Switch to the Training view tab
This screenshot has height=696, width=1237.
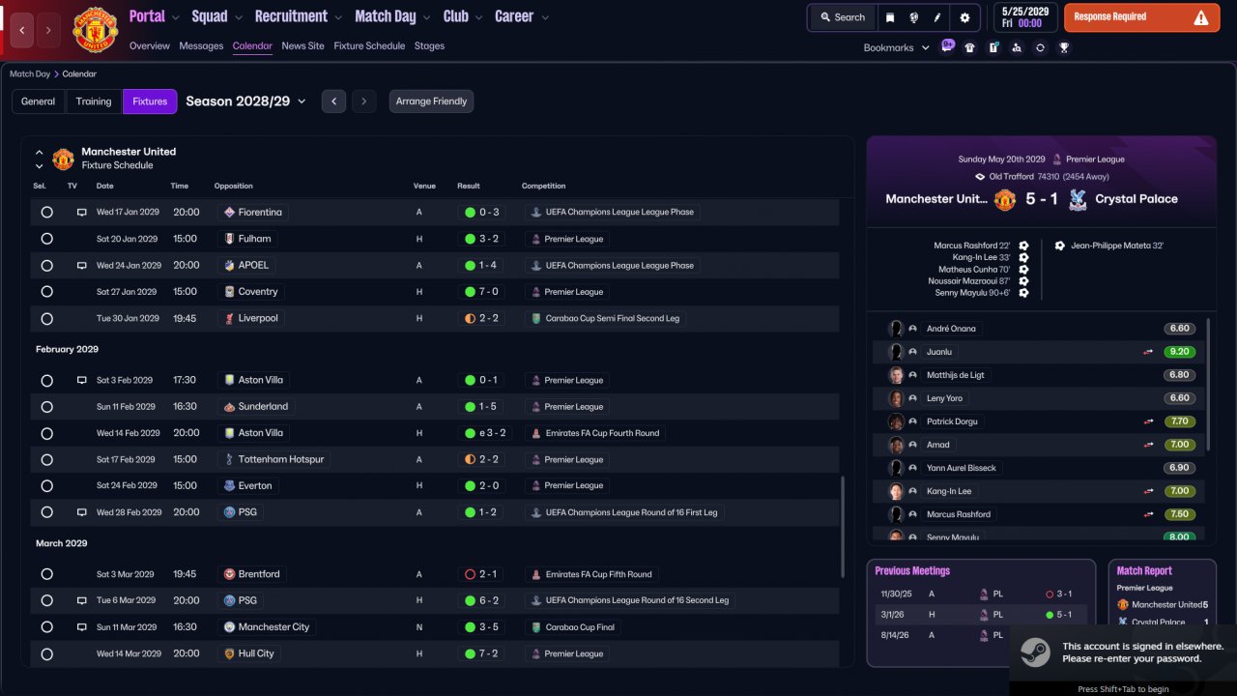click(x=94, y=101)
